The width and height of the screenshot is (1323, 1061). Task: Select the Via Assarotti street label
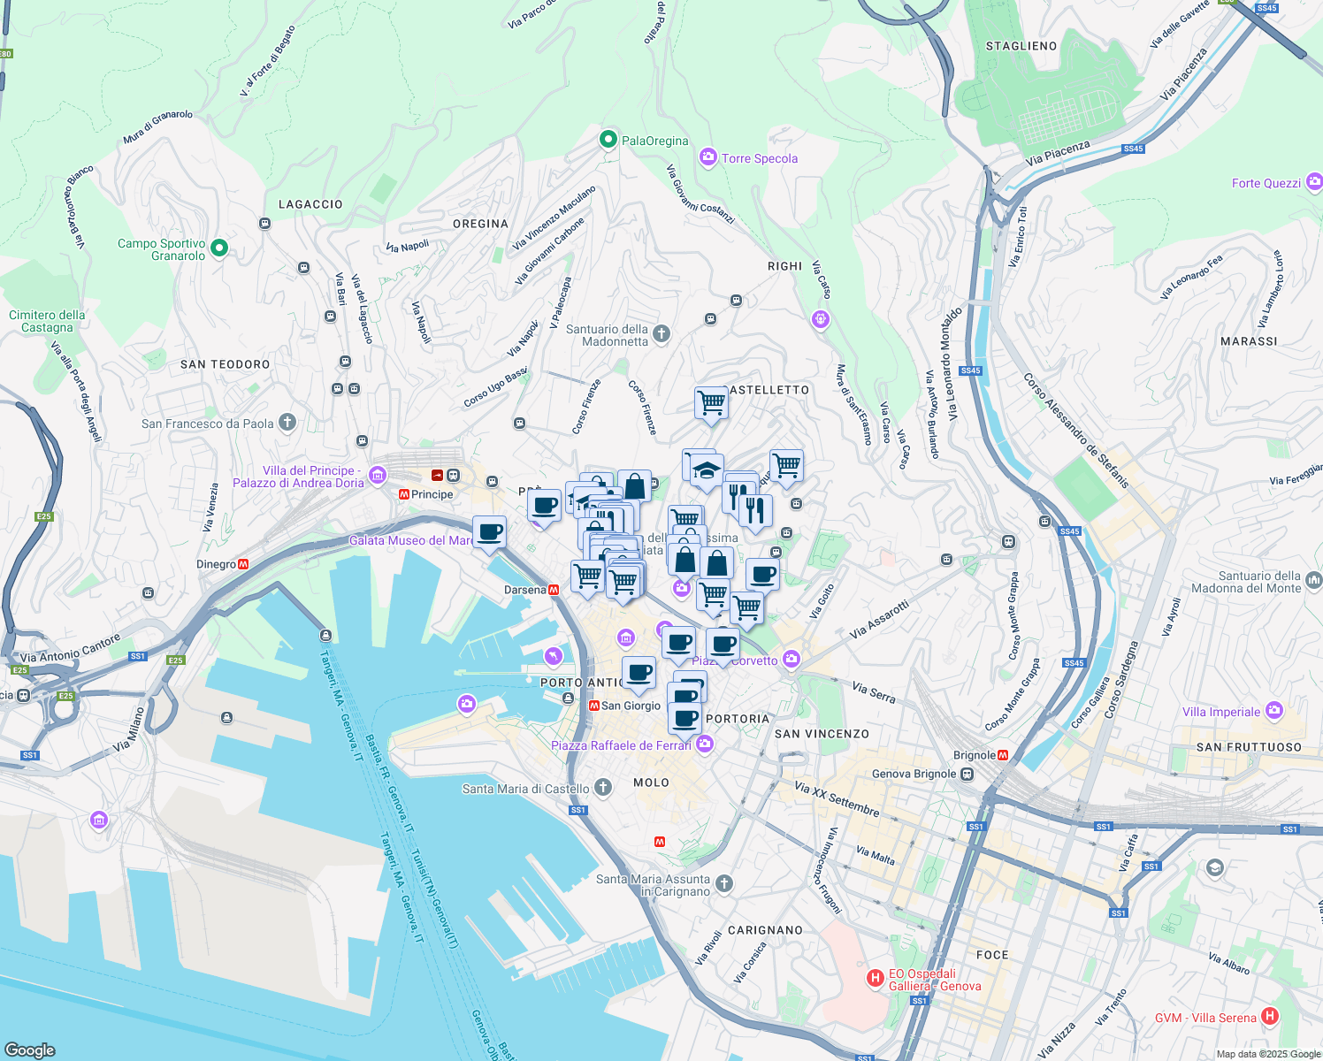(879, 620)
